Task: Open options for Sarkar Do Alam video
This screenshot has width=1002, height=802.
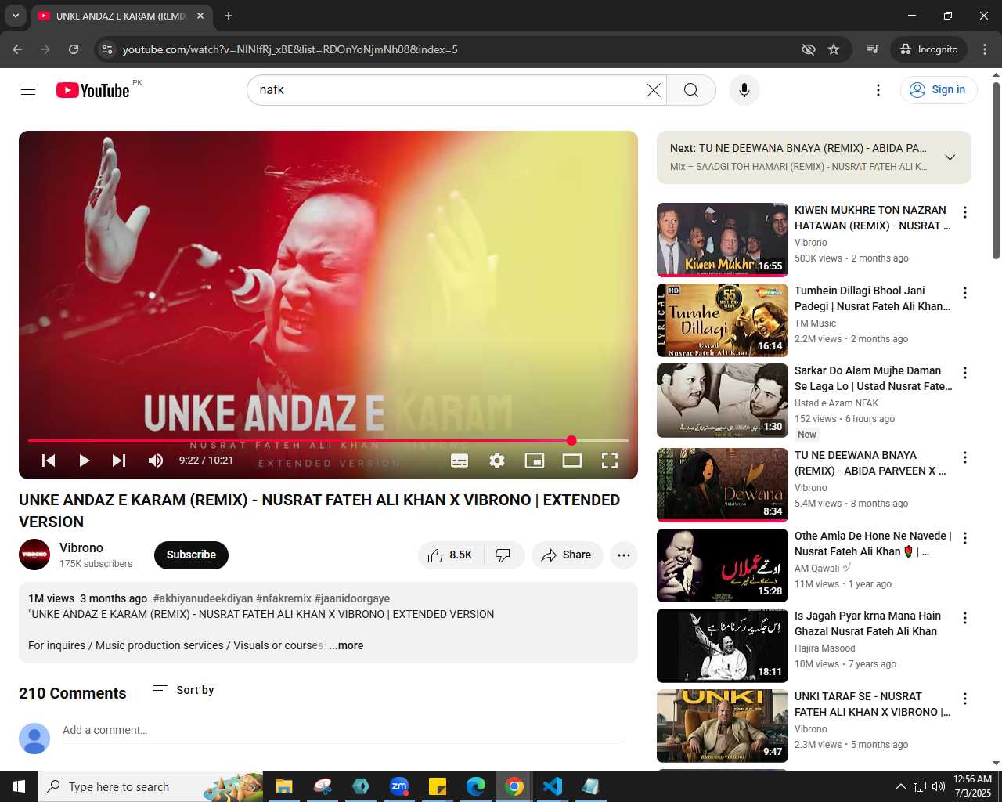Action: pos(965,373)
